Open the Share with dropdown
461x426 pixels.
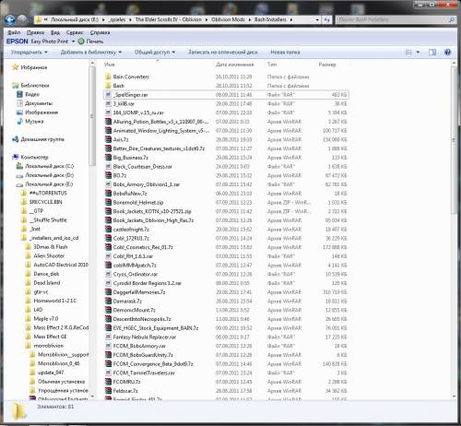click(x=155, y=52)
